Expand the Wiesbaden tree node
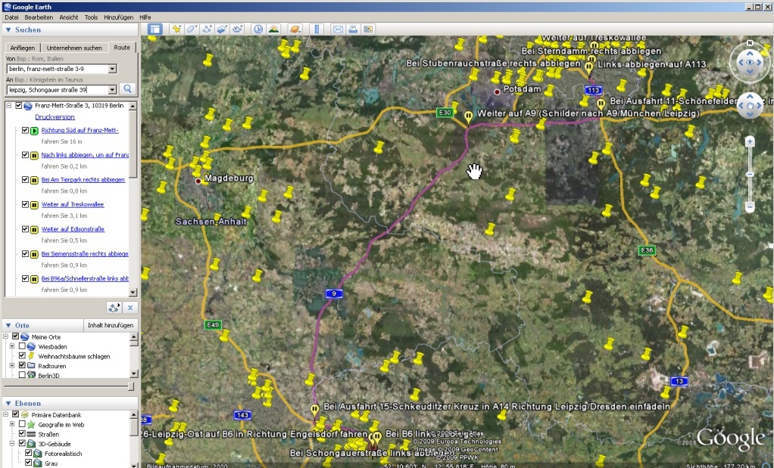The image size is (774, 468). point(12,346)
